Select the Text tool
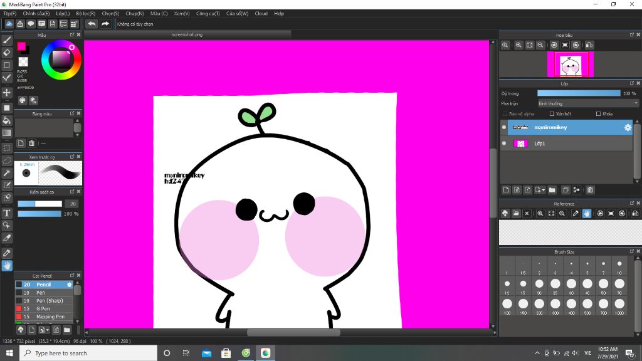The image size is (642, 361). click(x=7, y=212)
